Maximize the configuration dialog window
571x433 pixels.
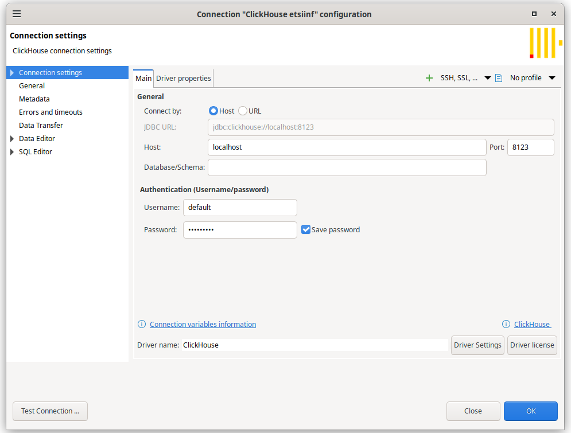534,14
